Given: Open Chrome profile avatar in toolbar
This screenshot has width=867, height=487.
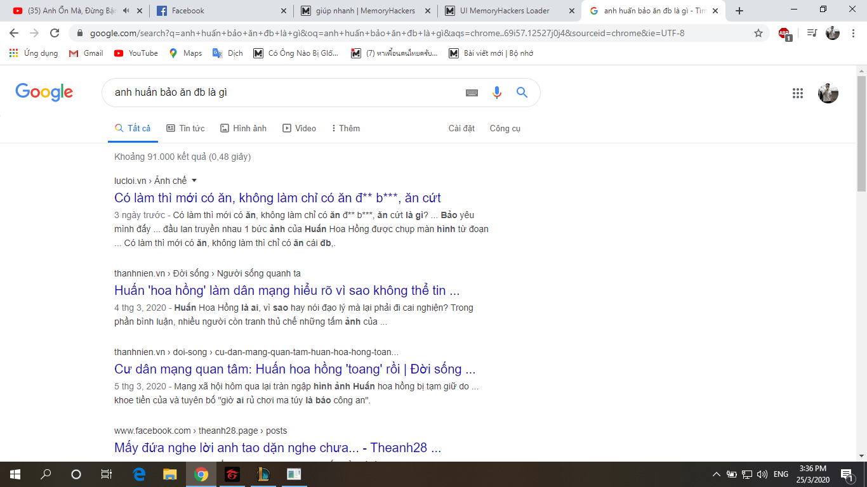Looking at the screenshot, I should coord(833,33).
